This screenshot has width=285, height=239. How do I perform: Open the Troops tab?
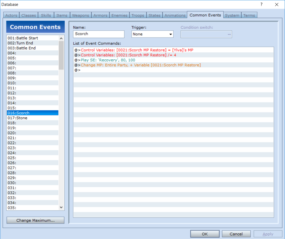[x=138, y=15]
